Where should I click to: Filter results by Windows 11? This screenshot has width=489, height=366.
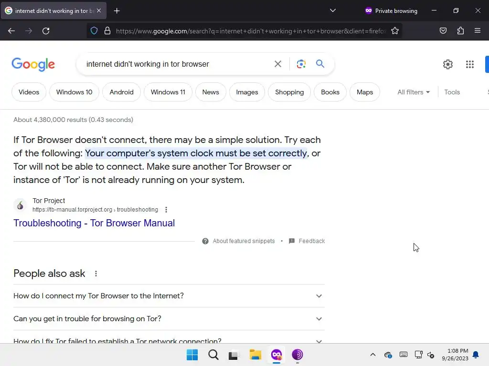coord(168,92)
